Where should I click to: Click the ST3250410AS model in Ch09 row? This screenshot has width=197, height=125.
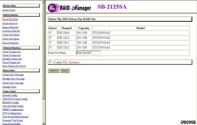tap(102, 33)
